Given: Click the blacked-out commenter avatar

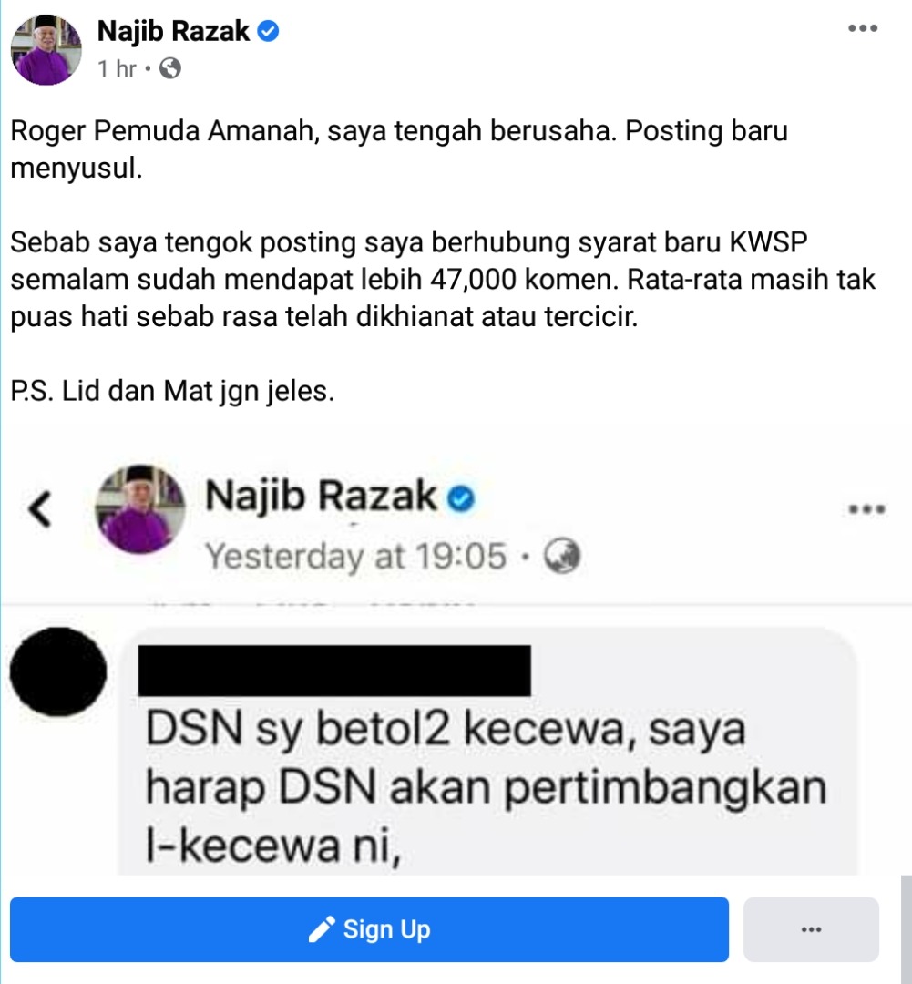Looking at the screenshot, I should click(58, 672).
